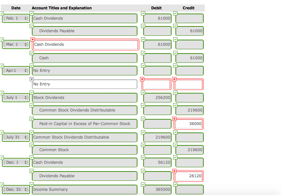
Task: Click the Apr.1 No Entry account field
Action: click(x=85, y=71)
